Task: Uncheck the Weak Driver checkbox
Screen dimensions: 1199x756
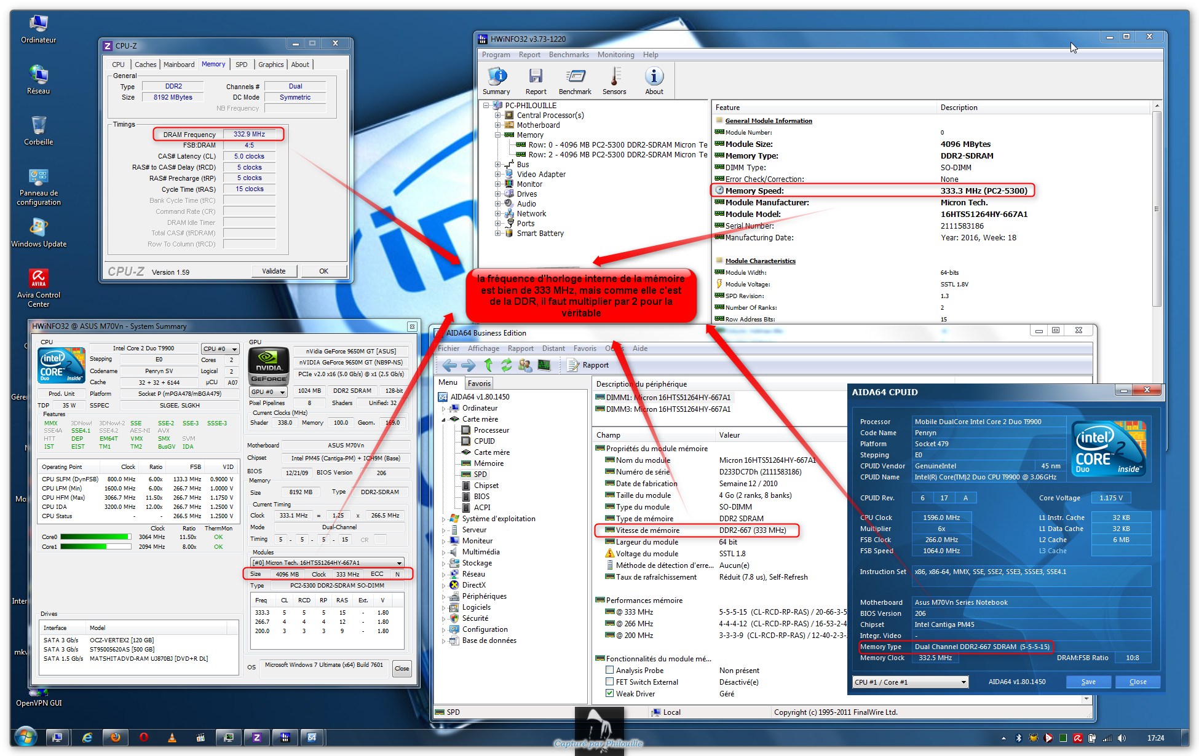Action: (x=610, y=694)
